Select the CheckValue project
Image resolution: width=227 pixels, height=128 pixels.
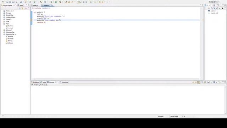click(10, 15)
